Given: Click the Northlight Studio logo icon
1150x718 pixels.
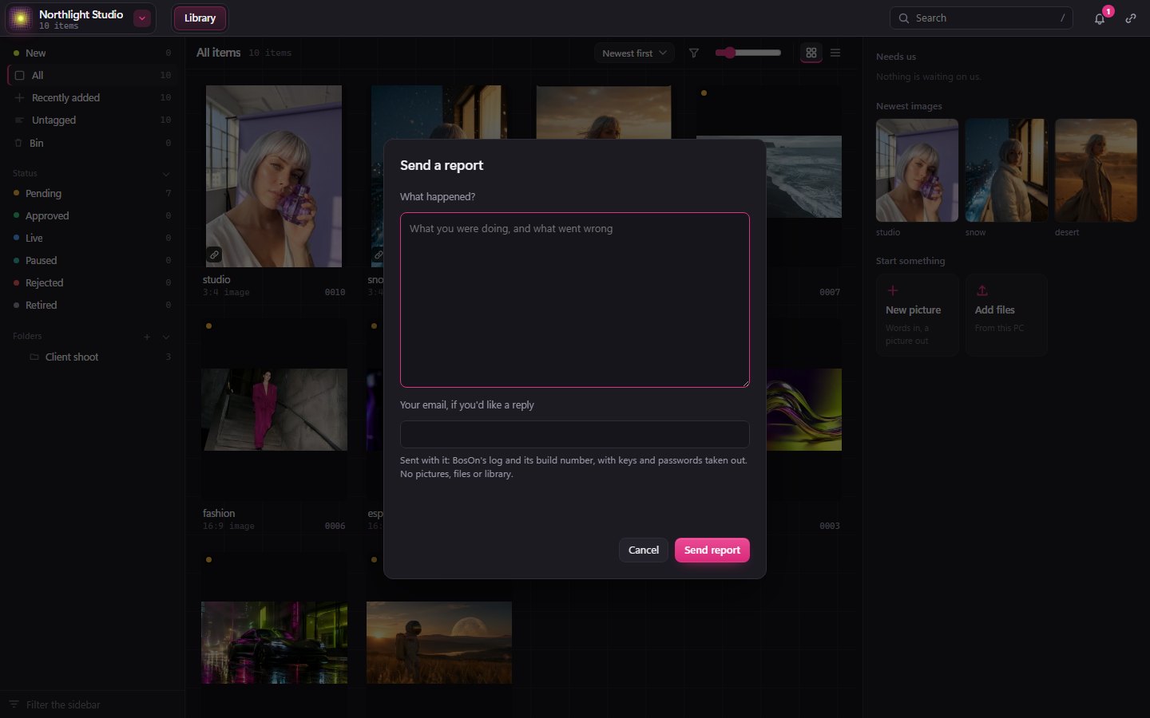Looking at the screenshot, I should click(21, 18).
